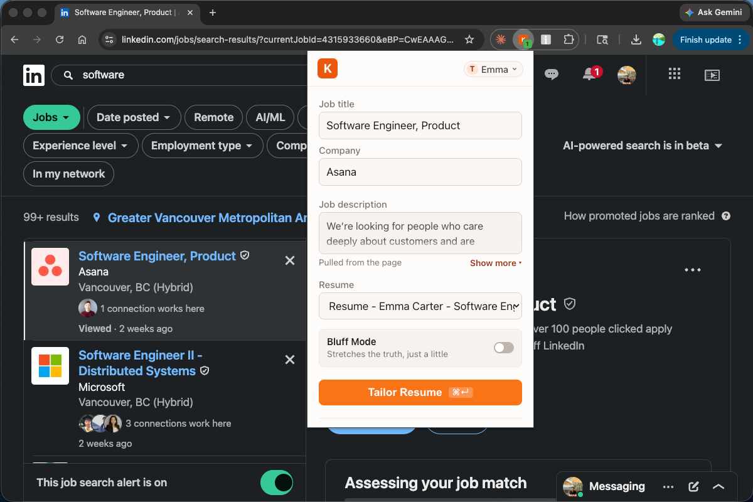Click the Job title input field
753x502 pixels.
[420, 125]
